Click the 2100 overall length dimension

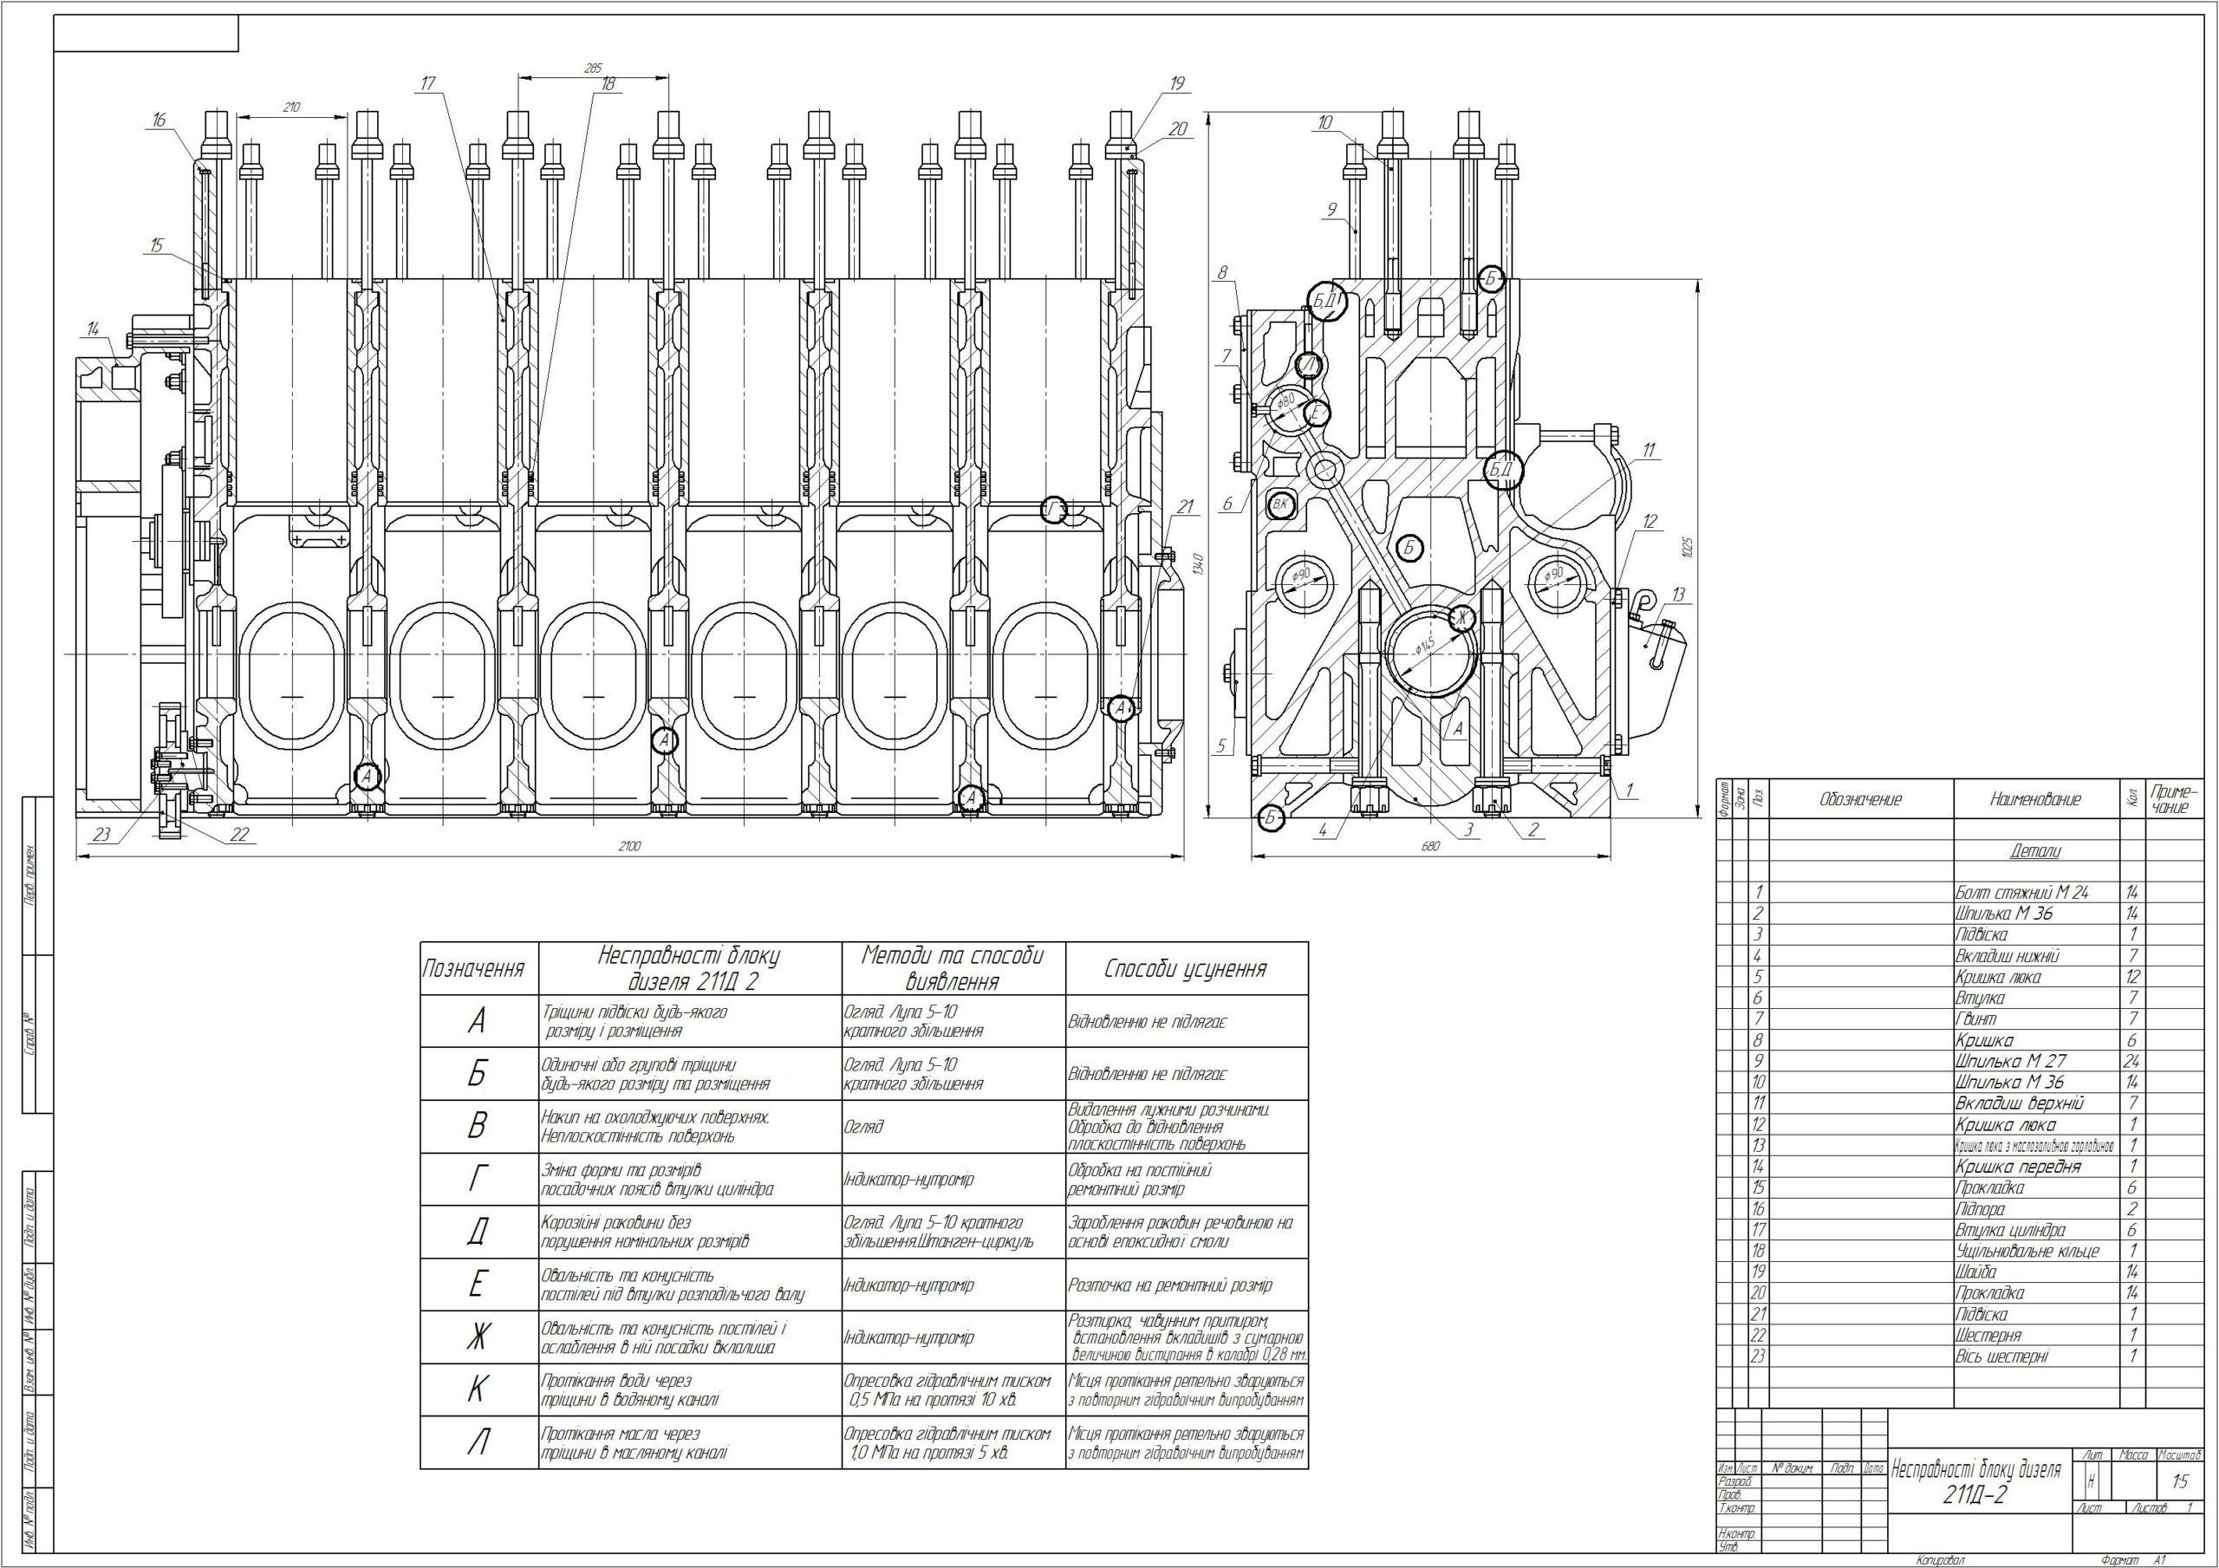(x=630, y=847)
